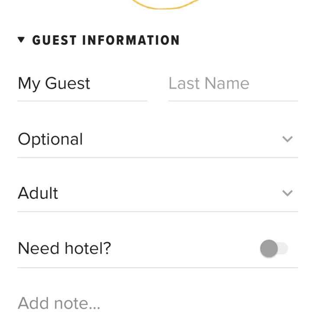The width and height of the screenshot is (312, 312).
Task: Click the light track of hotel switch
Action: 283,248
